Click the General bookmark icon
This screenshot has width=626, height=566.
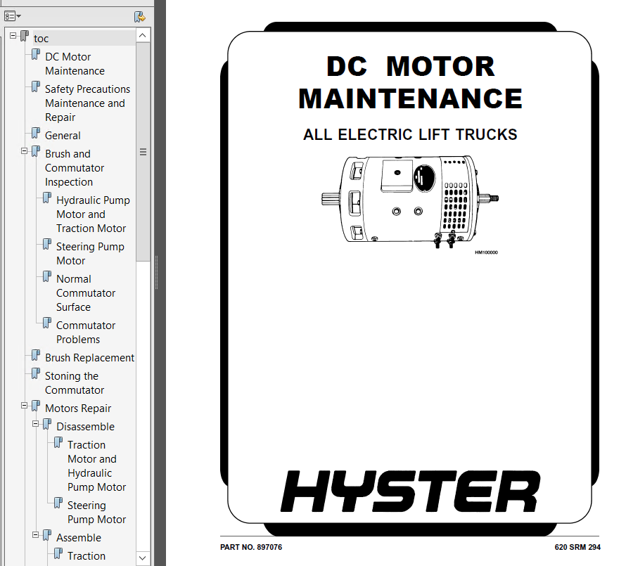coord(36,133)
